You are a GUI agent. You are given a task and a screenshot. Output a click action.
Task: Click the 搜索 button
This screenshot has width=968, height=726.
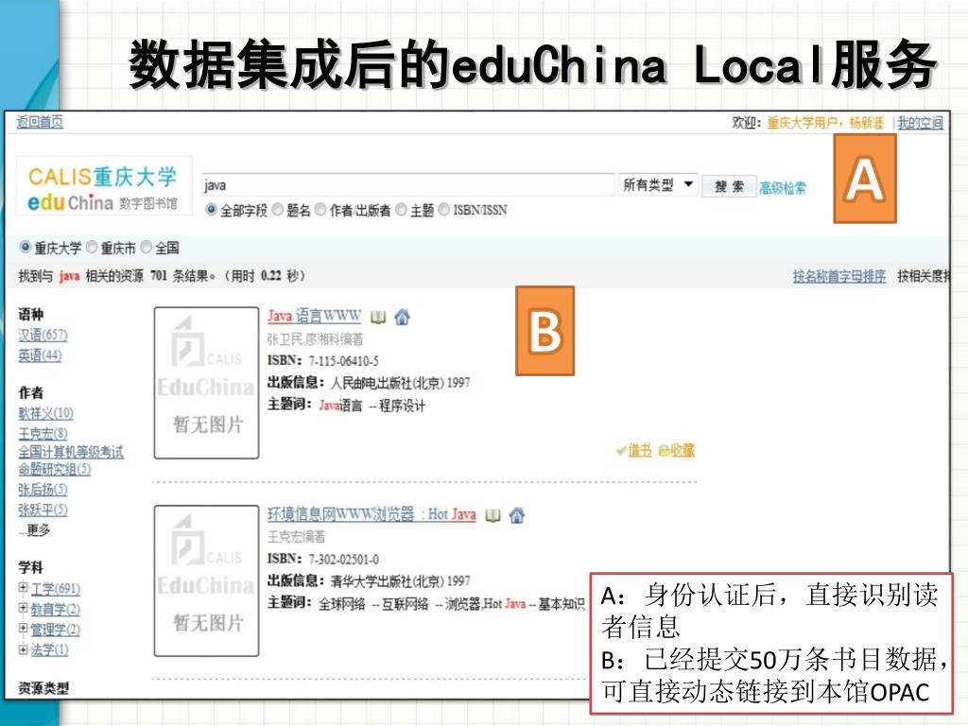coord(729,186)
